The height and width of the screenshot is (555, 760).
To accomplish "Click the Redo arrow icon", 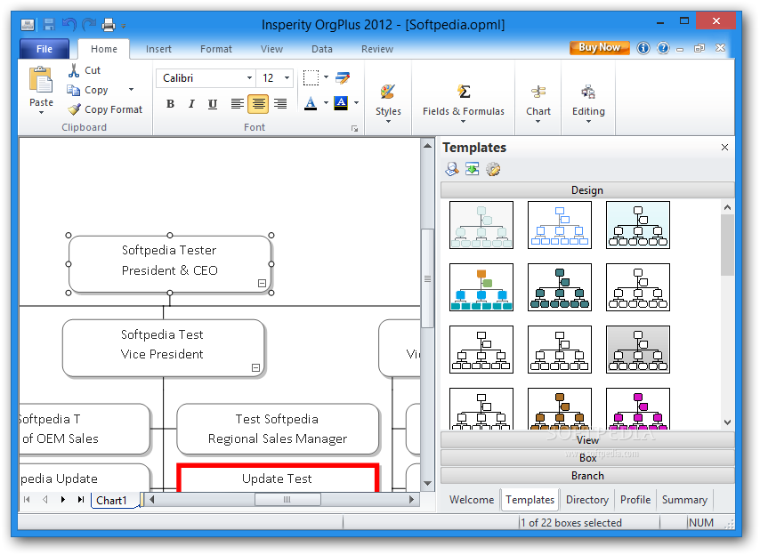I will [89, 24].
